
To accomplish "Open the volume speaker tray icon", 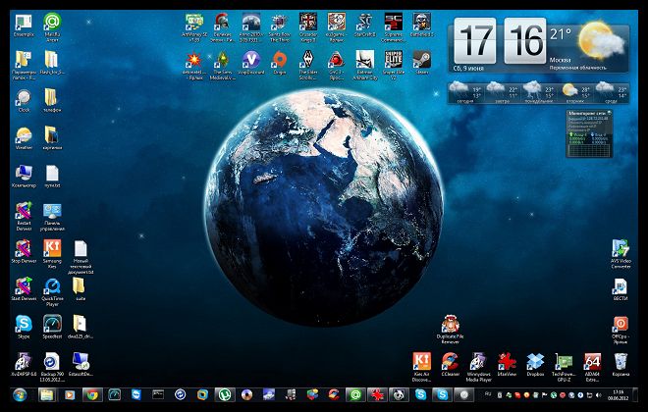I will [598, 395].
